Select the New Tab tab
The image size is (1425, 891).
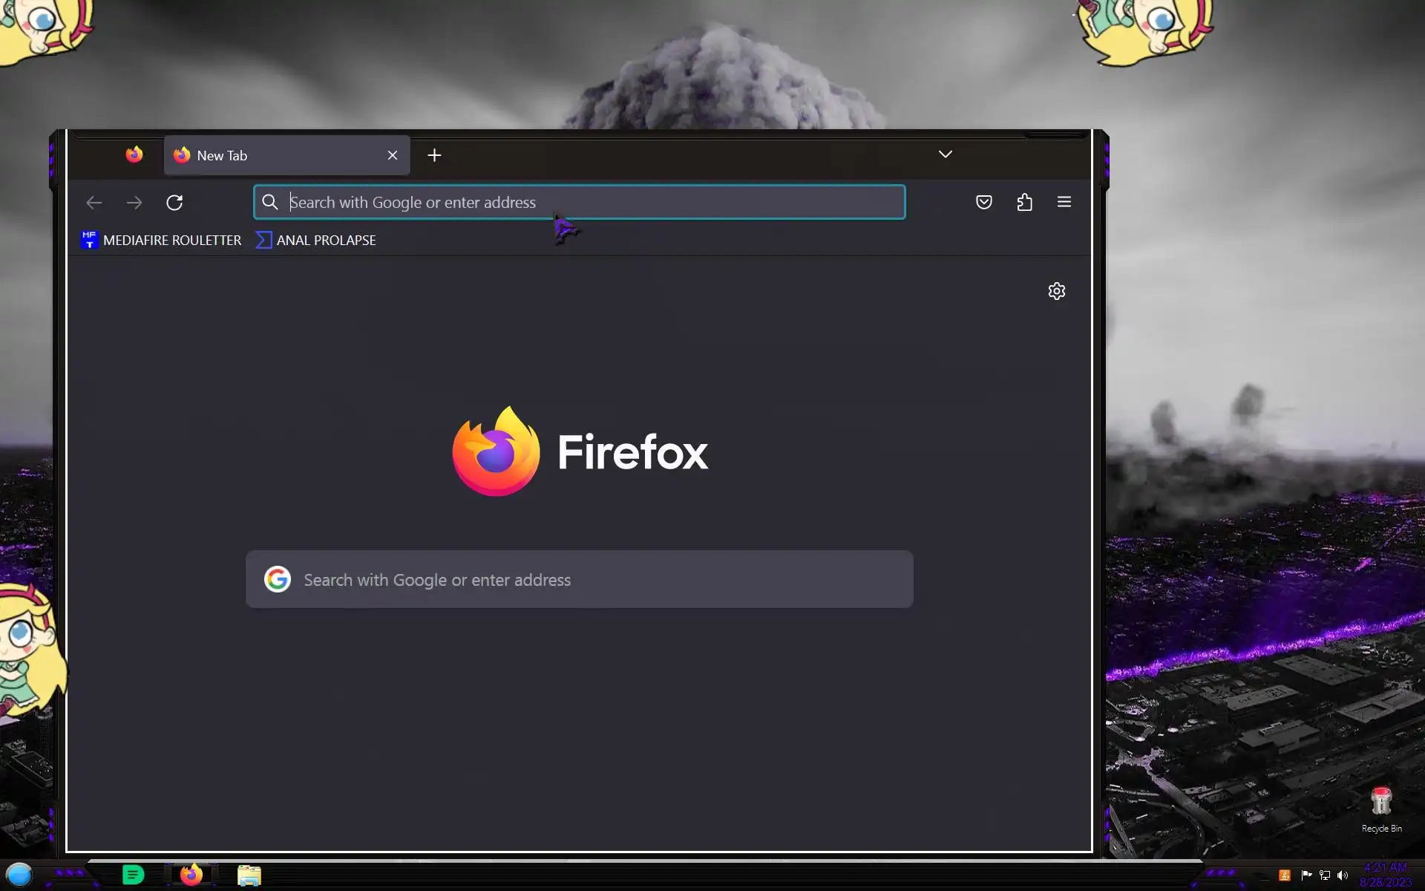click(x=282, y=155)
